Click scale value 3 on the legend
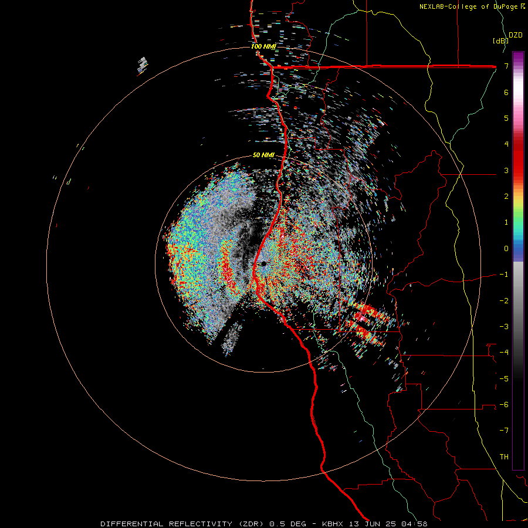The width and height of the screenshot is (528, 528). click(506, 170)
